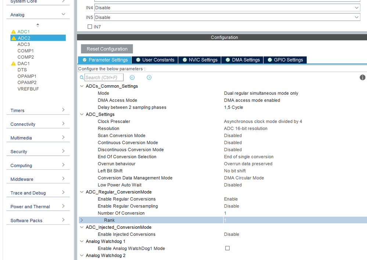The image size is (367, 260).
Task: Click Reset Configuration button
Action: coord(107,49)
